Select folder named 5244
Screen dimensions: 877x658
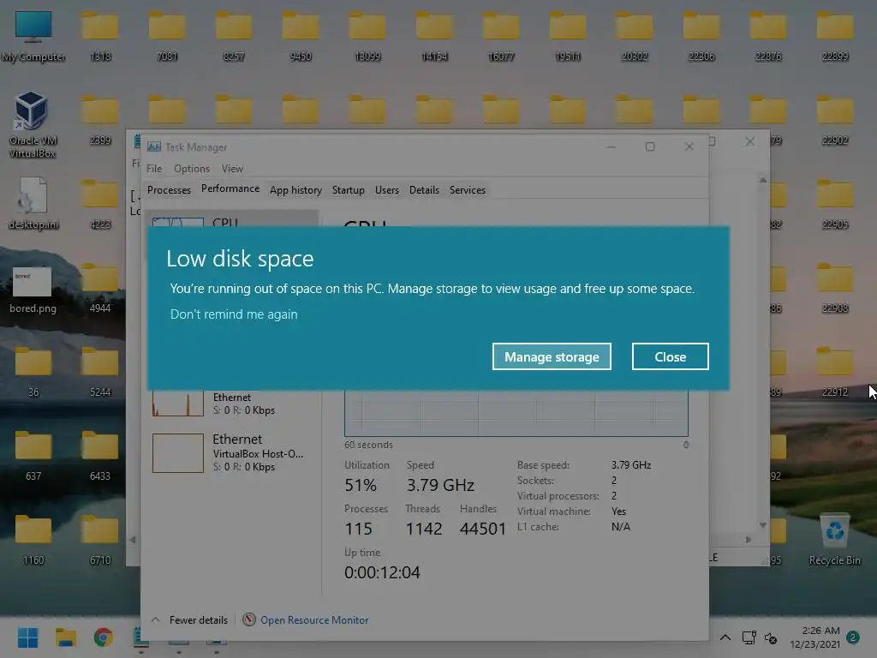100,372
